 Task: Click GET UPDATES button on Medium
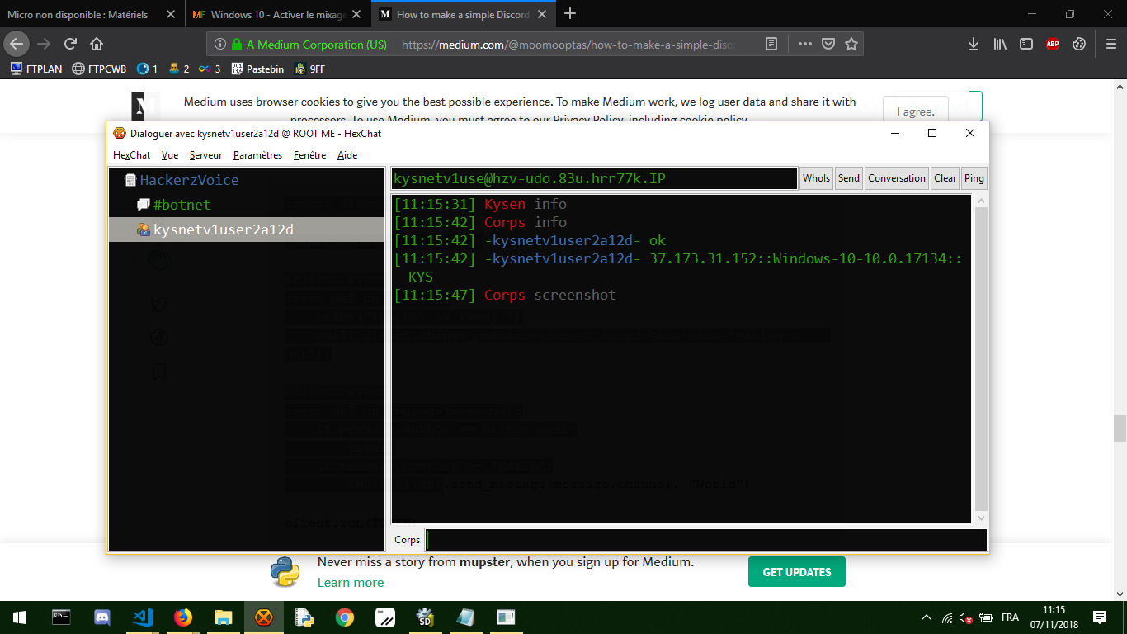[797, 572]
